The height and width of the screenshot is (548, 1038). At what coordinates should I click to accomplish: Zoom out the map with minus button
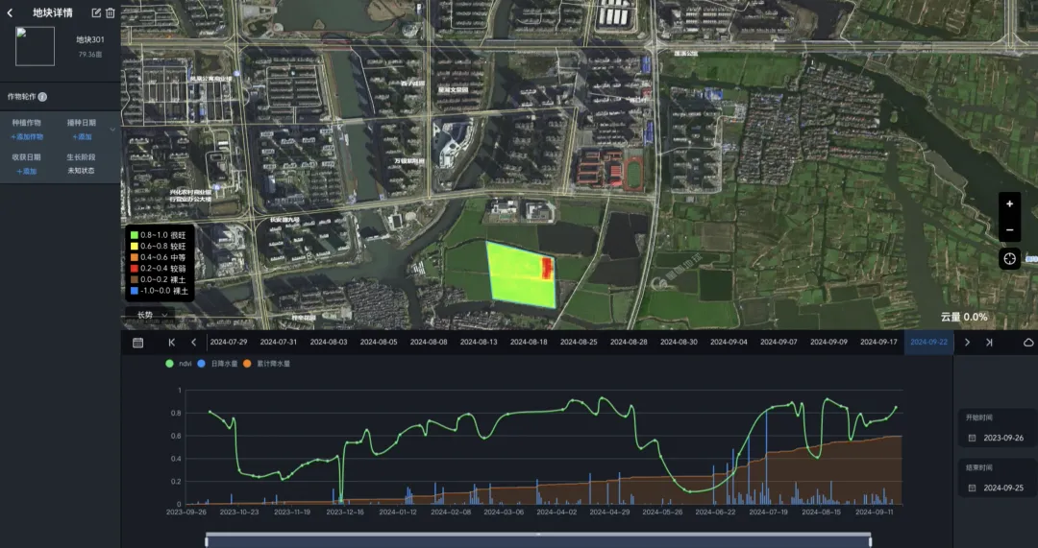[x=1009, y=230]
